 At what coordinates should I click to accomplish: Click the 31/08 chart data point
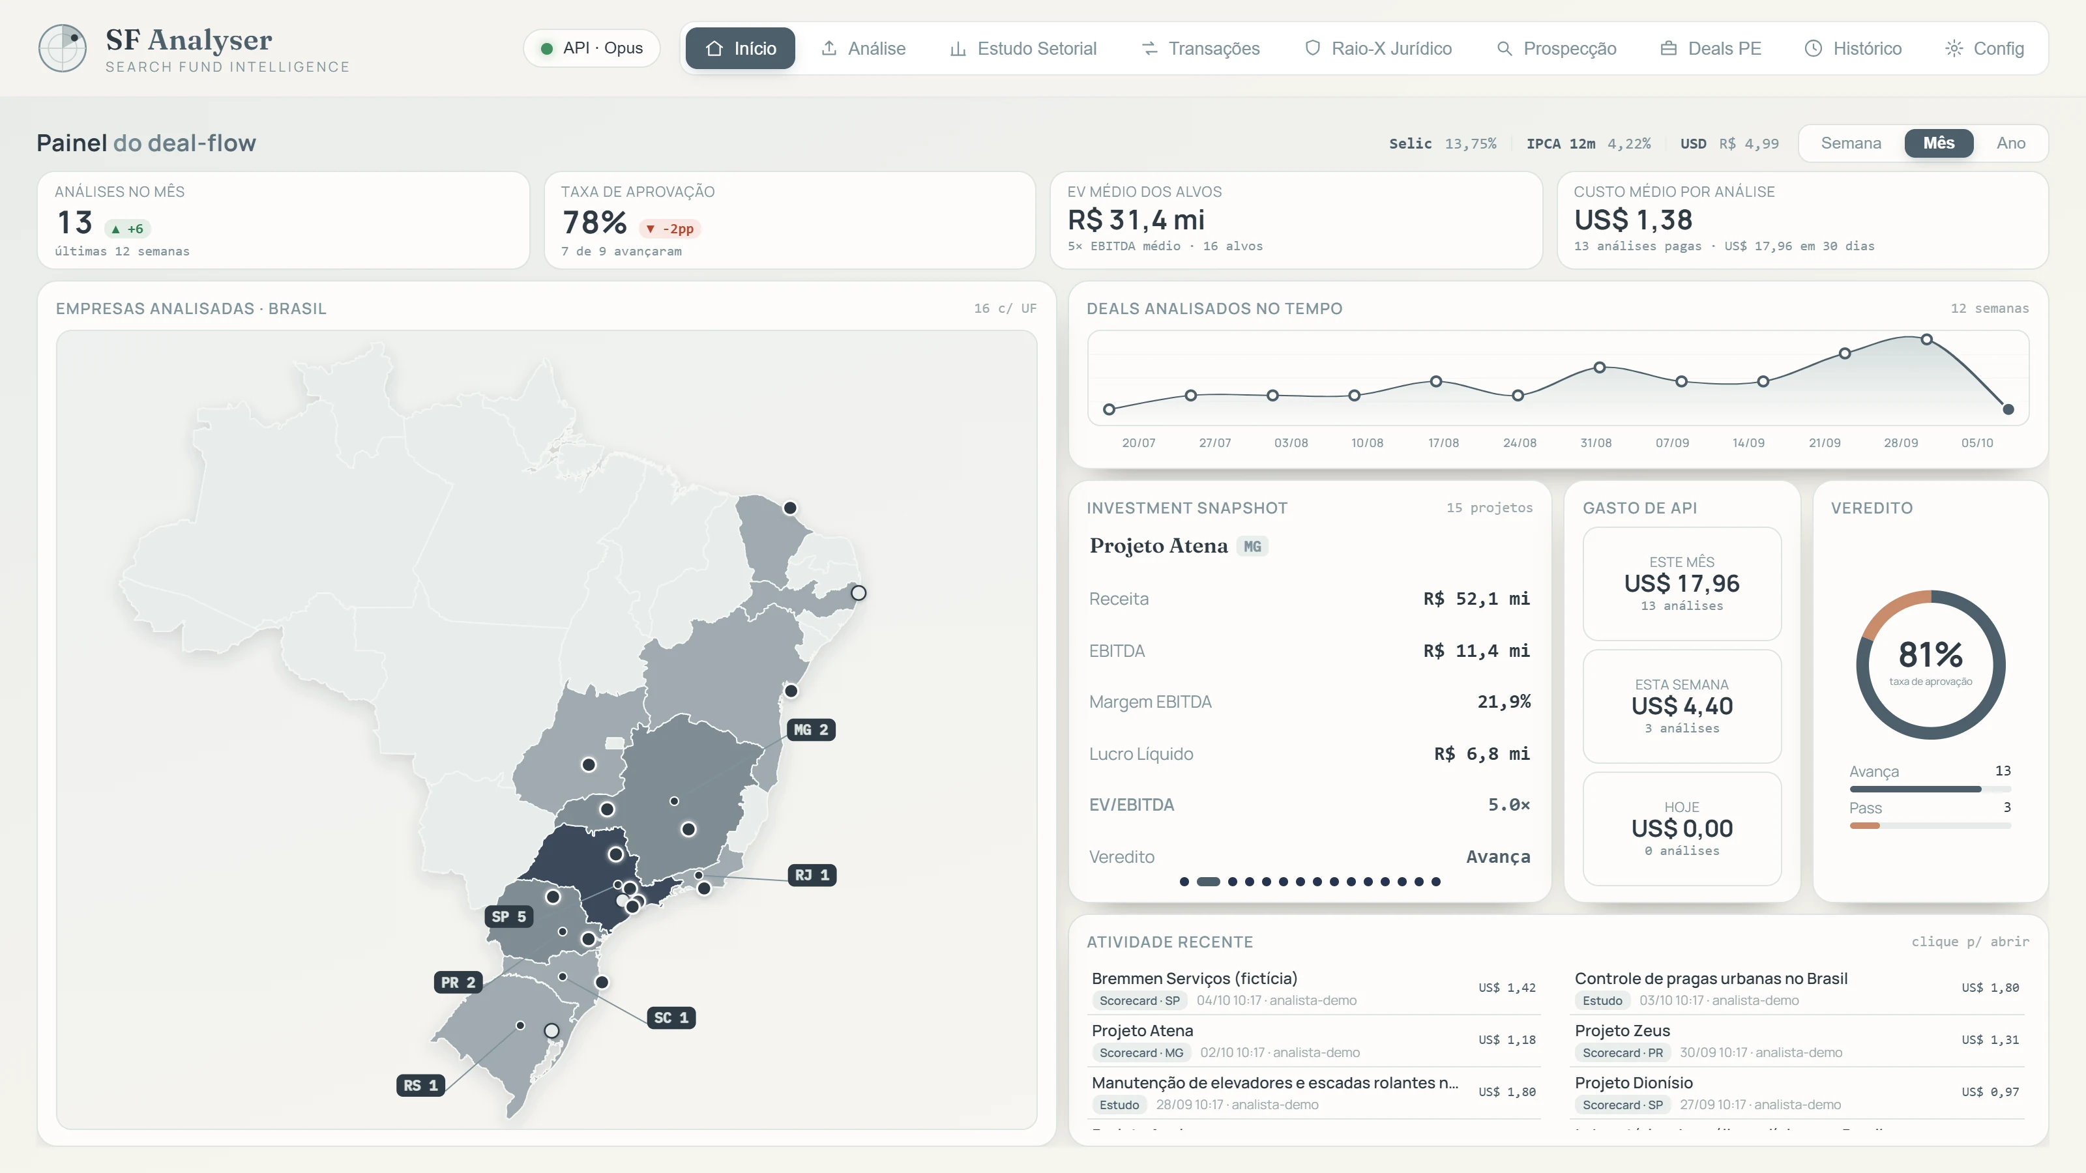coord(1599,368)
